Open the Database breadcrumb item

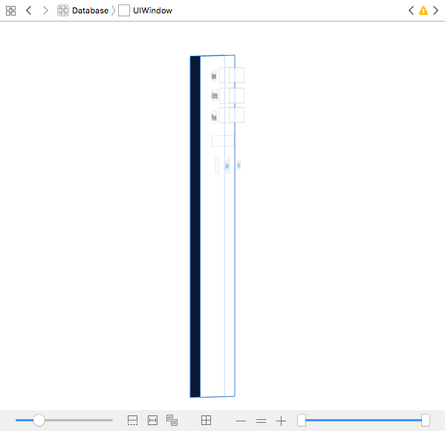click(x=90, y=11)
